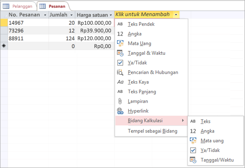Click the Aa icon beside Teks Kaya
Image resolution: width=245 pixels, height=168 pixels.
point(120,82)
